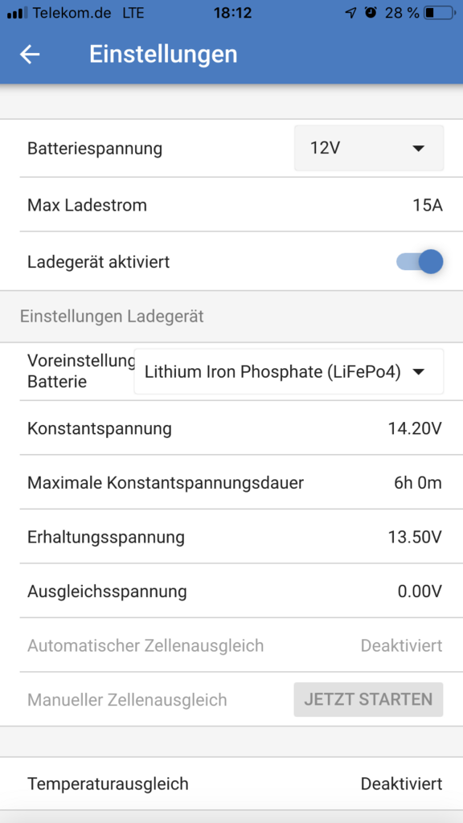Tap the alarm clock status icon
The image size is (463, 823).
tap(371, 13)
